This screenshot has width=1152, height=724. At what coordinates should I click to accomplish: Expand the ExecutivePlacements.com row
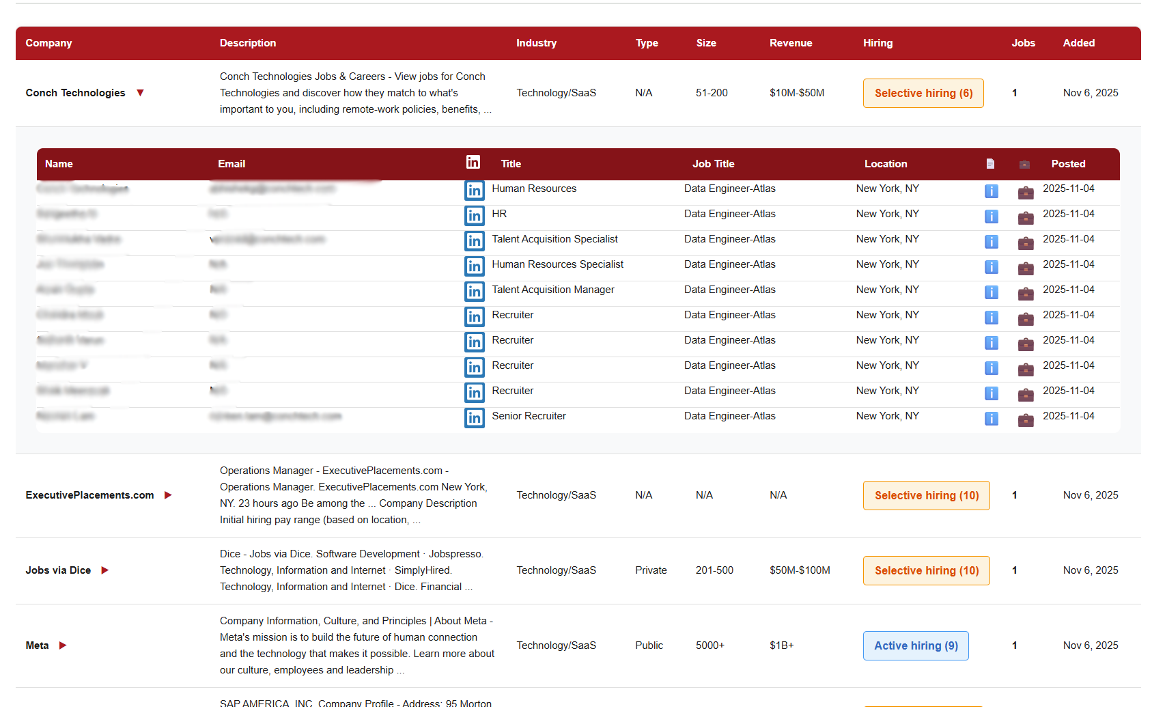click(x=168, y=495)
